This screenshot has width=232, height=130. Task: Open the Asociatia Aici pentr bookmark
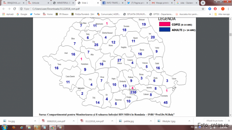point(187,14)
